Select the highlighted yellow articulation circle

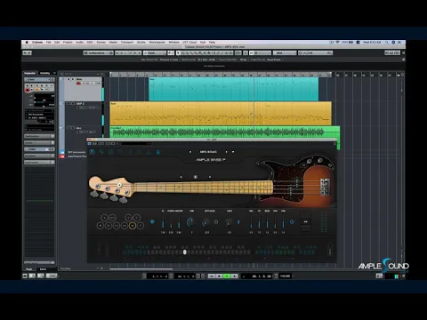(133, 226)
